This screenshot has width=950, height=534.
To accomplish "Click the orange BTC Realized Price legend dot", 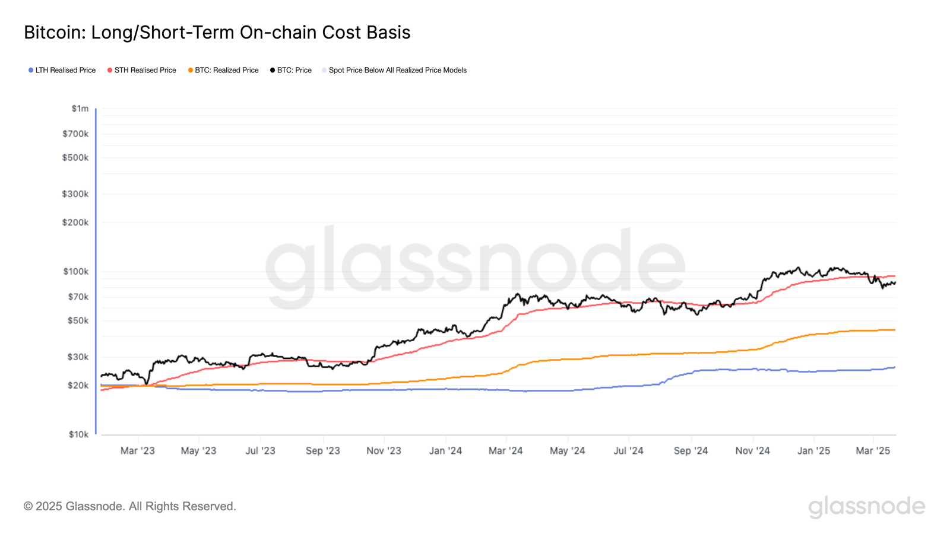I will [191, 70].
